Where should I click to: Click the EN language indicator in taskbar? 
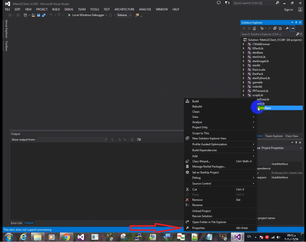[x=249, y=236]
